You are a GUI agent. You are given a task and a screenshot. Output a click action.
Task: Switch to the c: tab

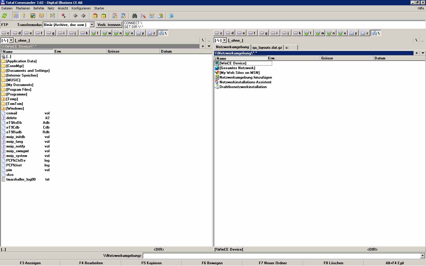(290, 47)
